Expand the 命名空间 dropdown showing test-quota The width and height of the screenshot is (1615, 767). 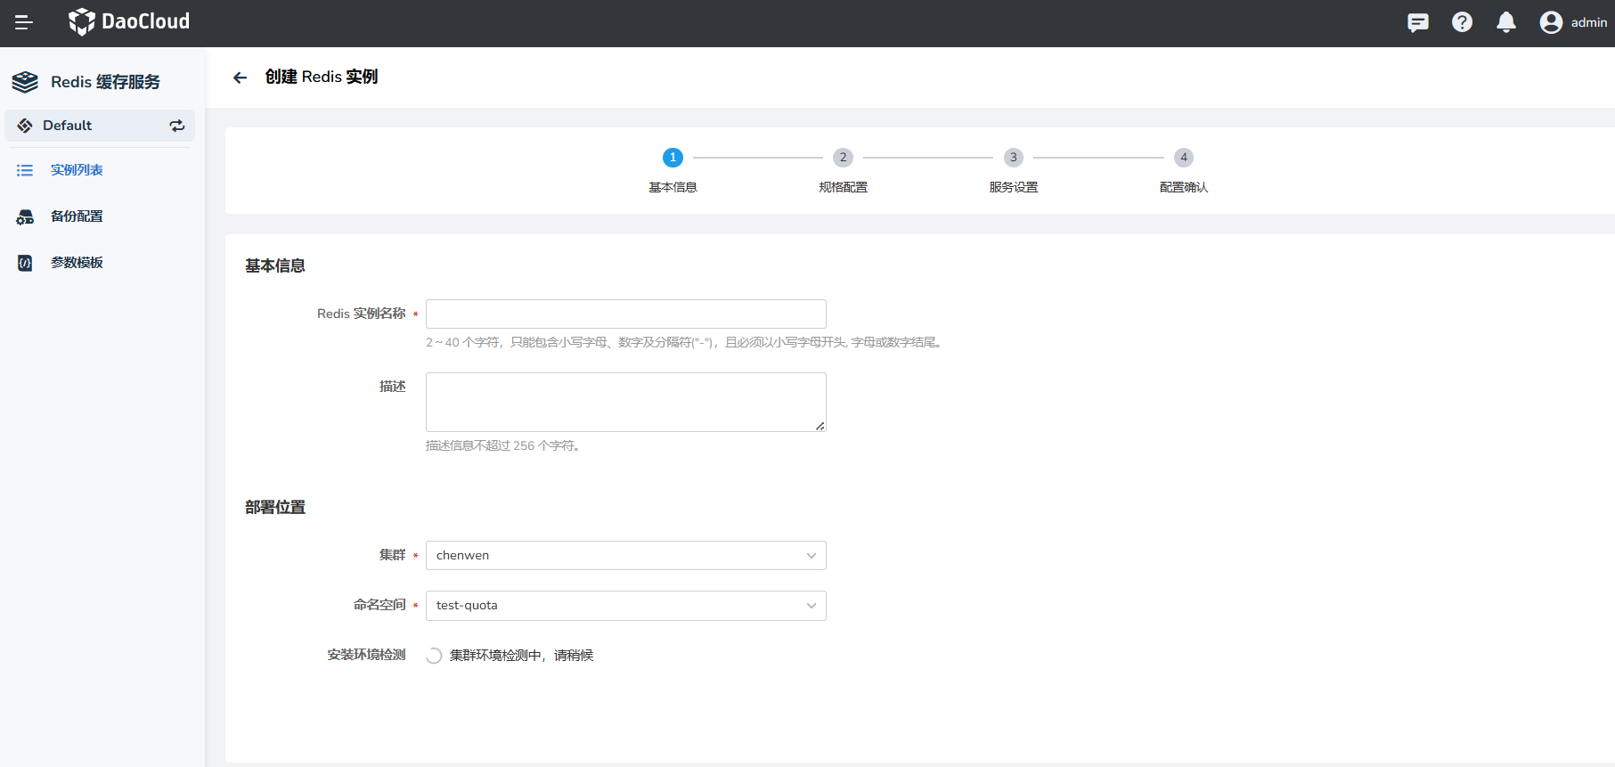pyautogui.click(x=625, y=606)
